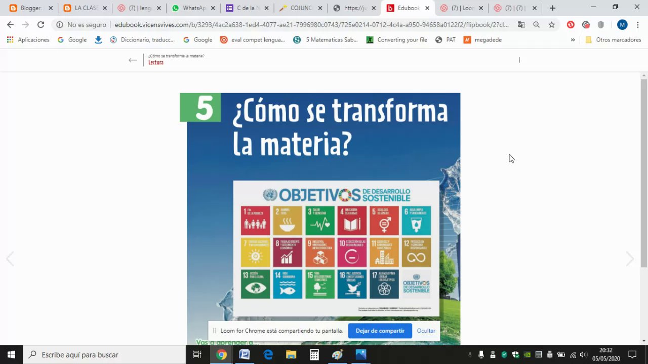Click the zoom magnifier icon in address bar

[536, 25]
